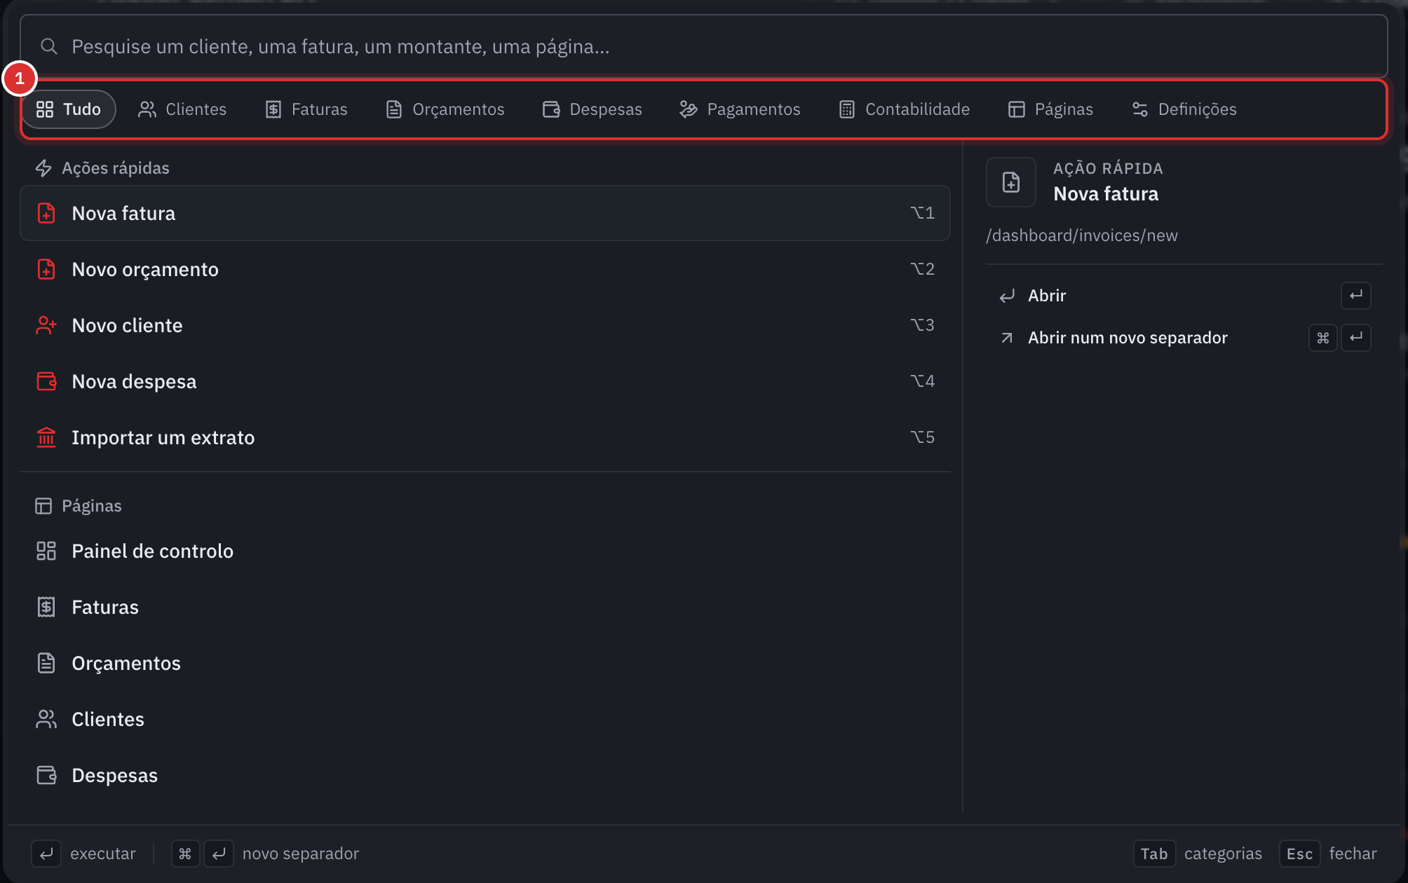
Task: Click the Faturas receipt icon in Páginas list
Action: click(x=46, y=607)
